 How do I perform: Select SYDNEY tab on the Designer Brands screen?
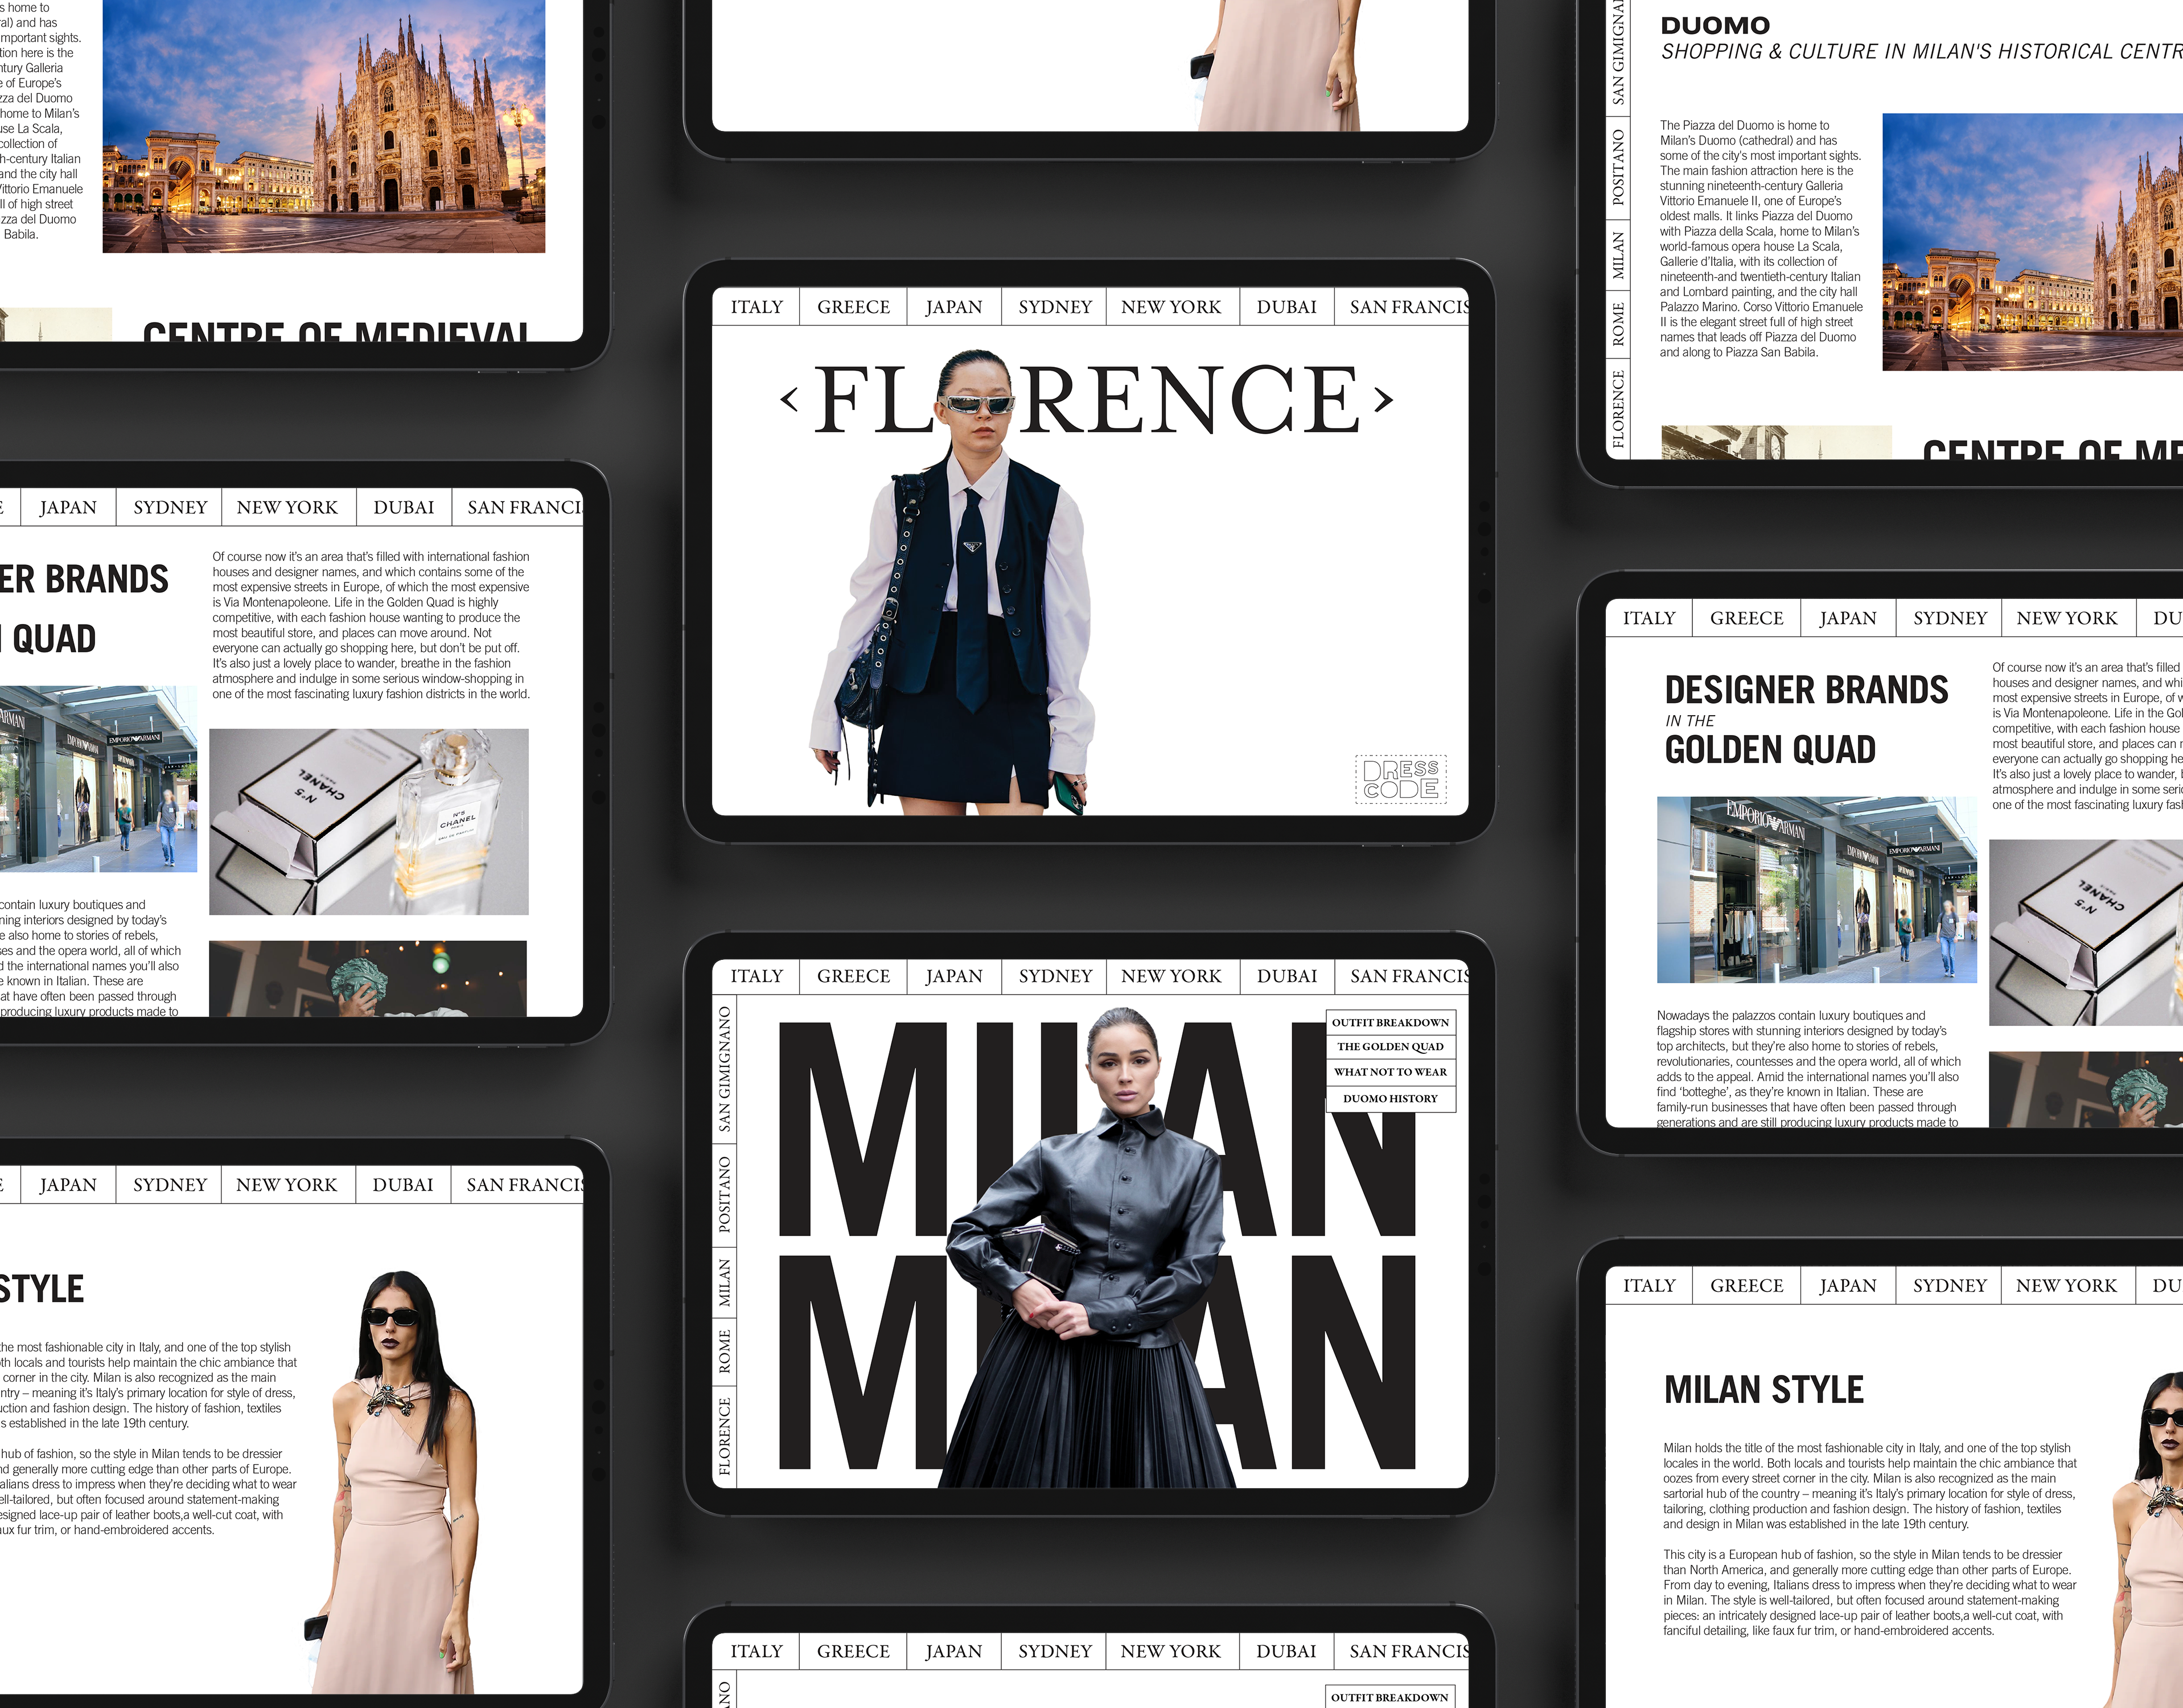coord(1949,618)
